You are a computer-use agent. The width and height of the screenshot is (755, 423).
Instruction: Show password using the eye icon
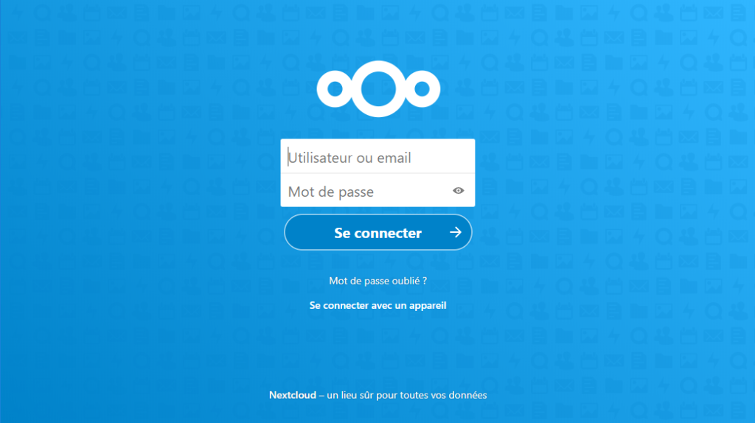[459, 191]
